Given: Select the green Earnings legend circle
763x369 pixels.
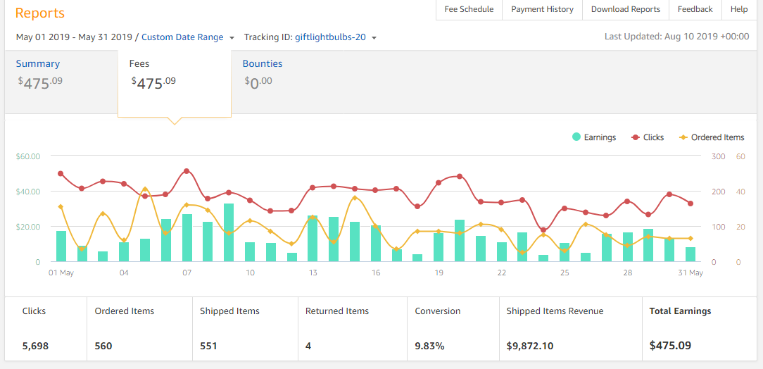Looking at the screenshot, I should (576, 137).
